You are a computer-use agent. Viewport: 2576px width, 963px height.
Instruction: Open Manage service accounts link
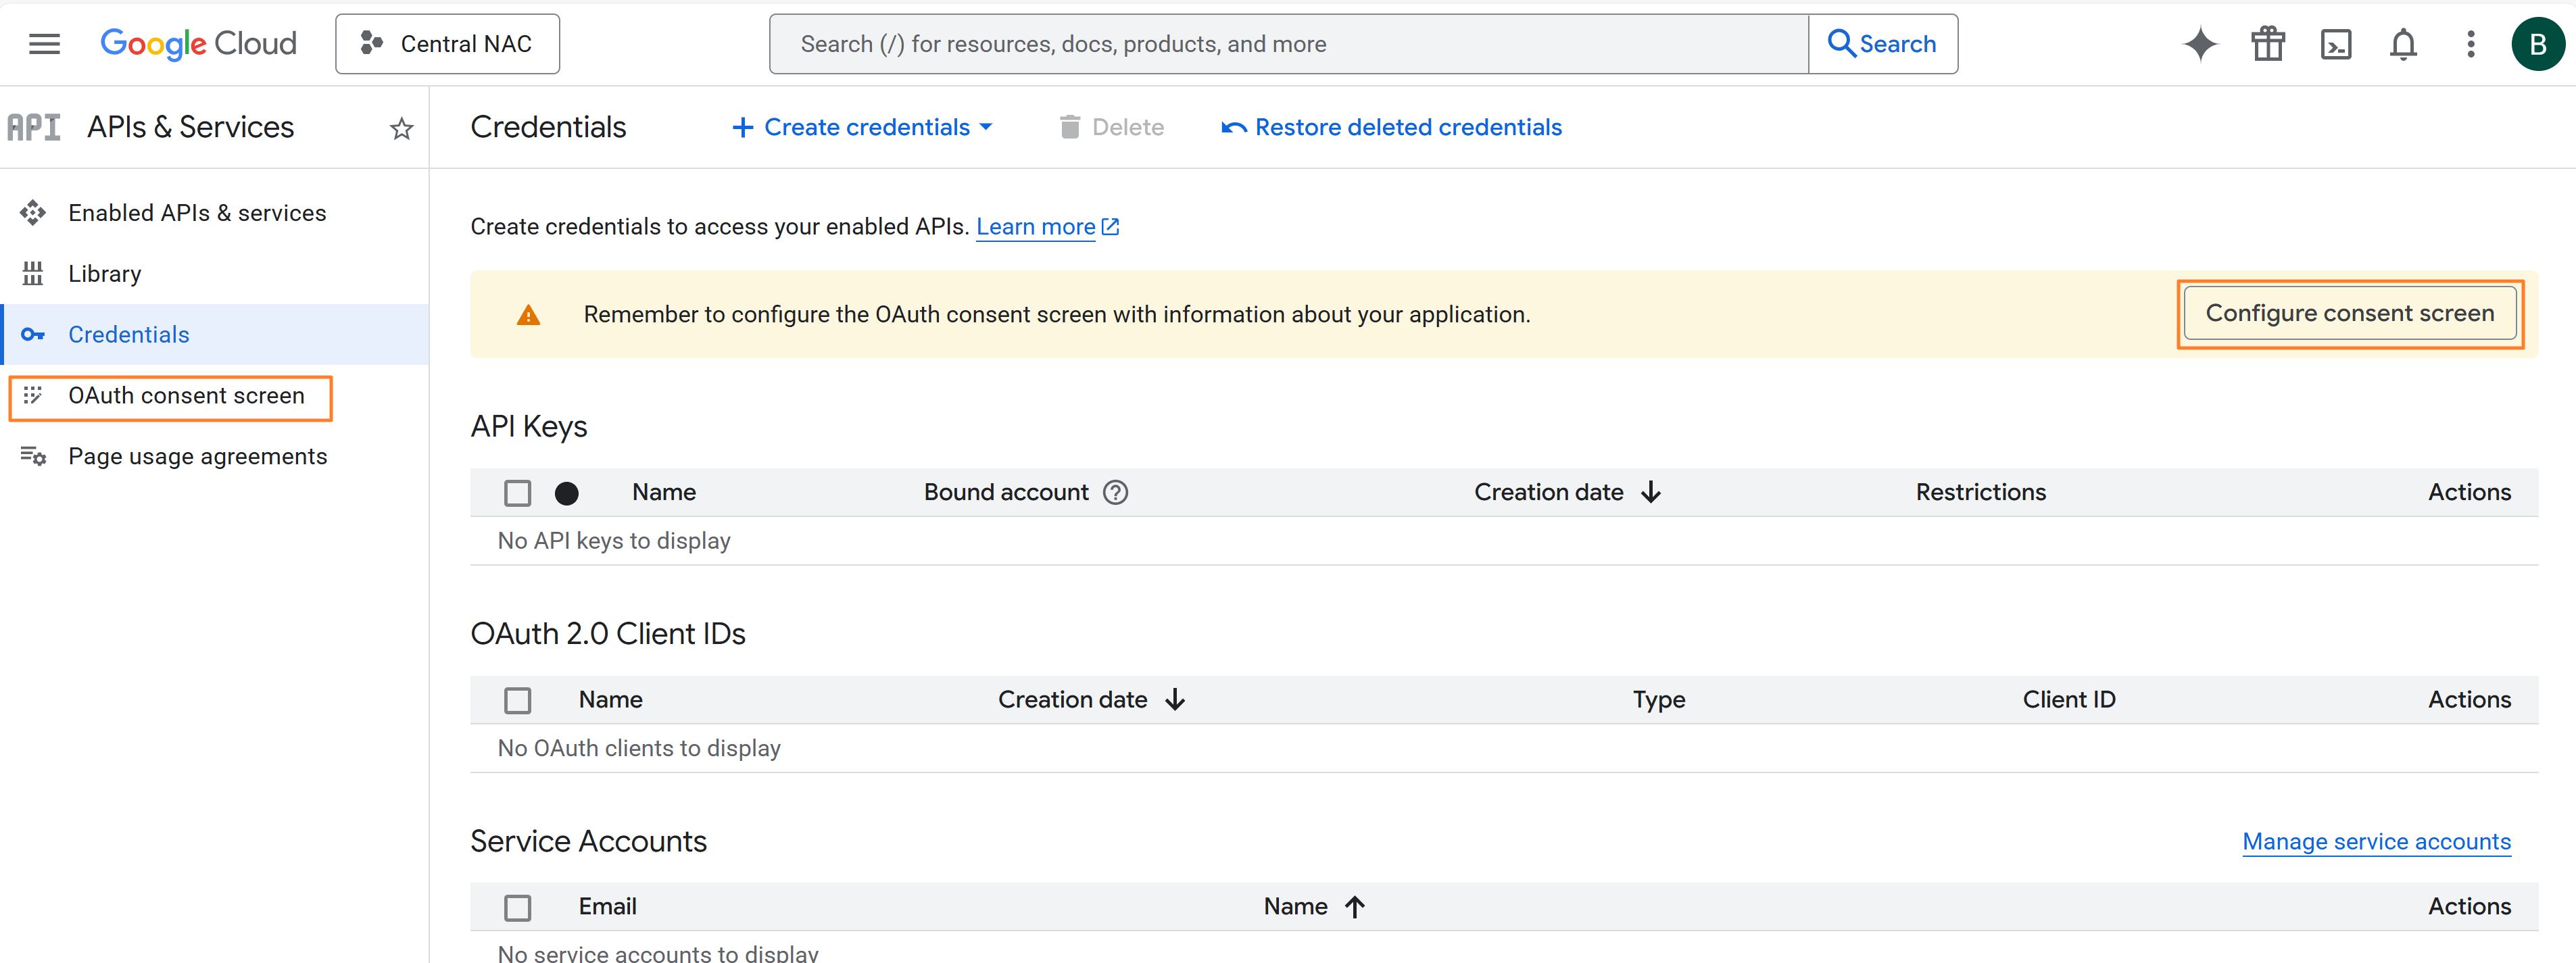click(2376, 842)
